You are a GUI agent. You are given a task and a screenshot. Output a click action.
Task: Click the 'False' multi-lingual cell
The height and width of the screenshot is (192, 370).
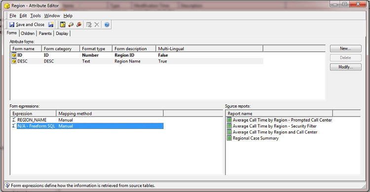coord(163,55)
